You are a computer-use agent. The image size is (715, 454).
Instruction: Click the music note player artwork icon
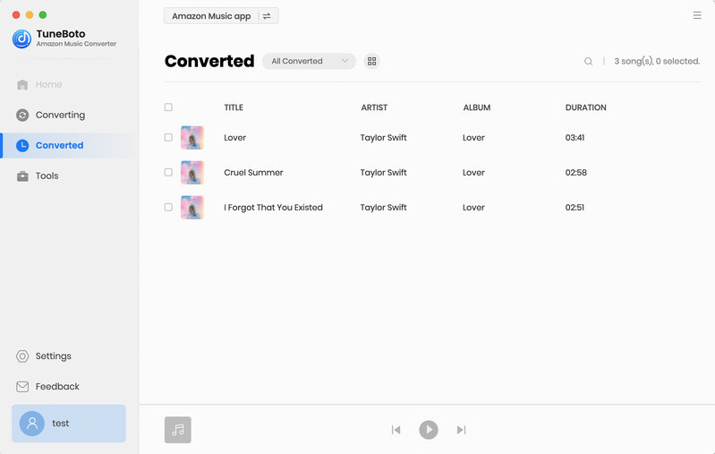[x=178, y=430]
